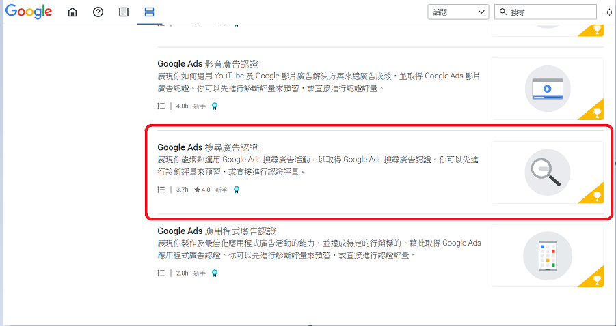Click trophy corner on video ad thumbnail
The image size is (616, 326).
594,112
